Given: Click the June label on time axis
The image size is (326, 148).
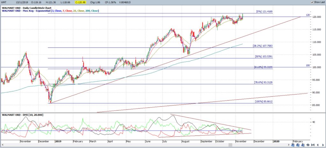Looking at the screenshot, I should pos(148,141).
